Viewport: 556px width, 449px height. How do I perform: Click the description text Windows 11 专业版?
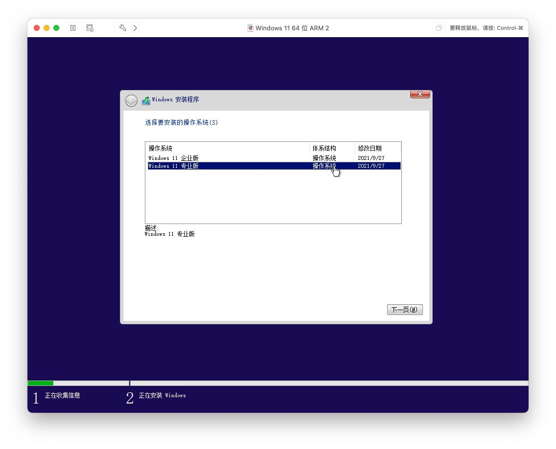(169, 234)
